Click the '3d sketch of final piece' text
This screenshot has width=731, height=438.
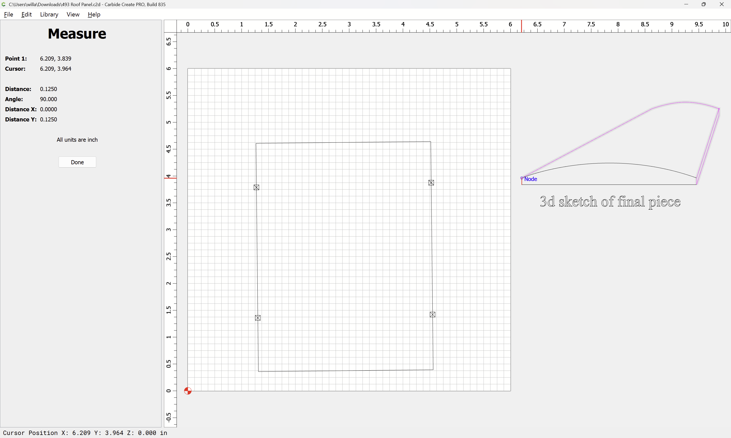click(x=610, y=202)
